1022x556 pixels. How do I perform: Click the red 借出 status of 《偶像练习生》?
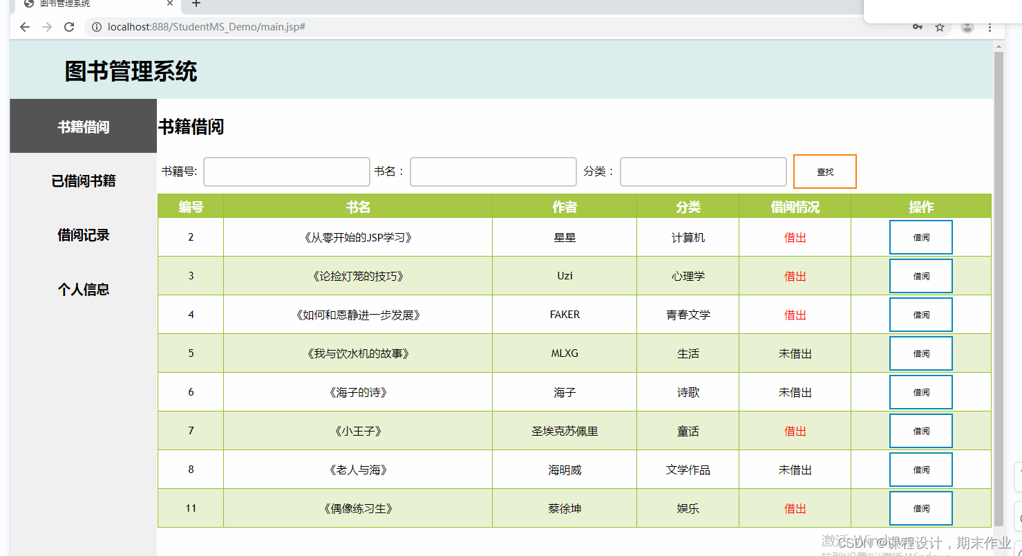pos(795,508)
